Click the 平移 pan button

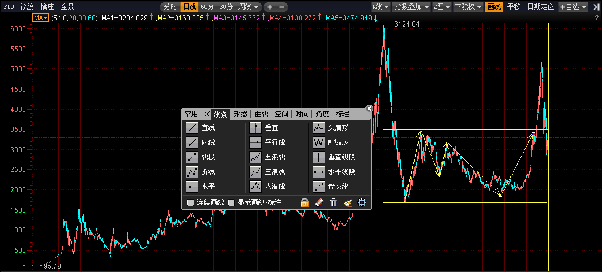pos(514,7)
